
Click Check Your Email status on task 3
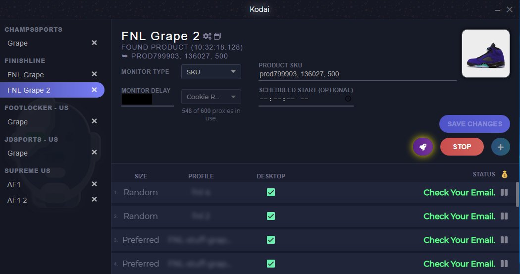[x=459, y=240]
